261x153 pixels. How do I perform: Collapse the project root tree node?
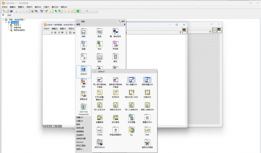(x=3, y=20)
